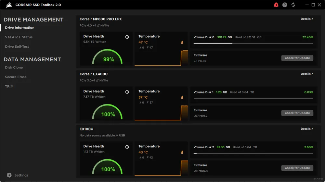Screen dimensions: 325x182
Task: Click the 0.03% usage value
Action: pos(309,92)
